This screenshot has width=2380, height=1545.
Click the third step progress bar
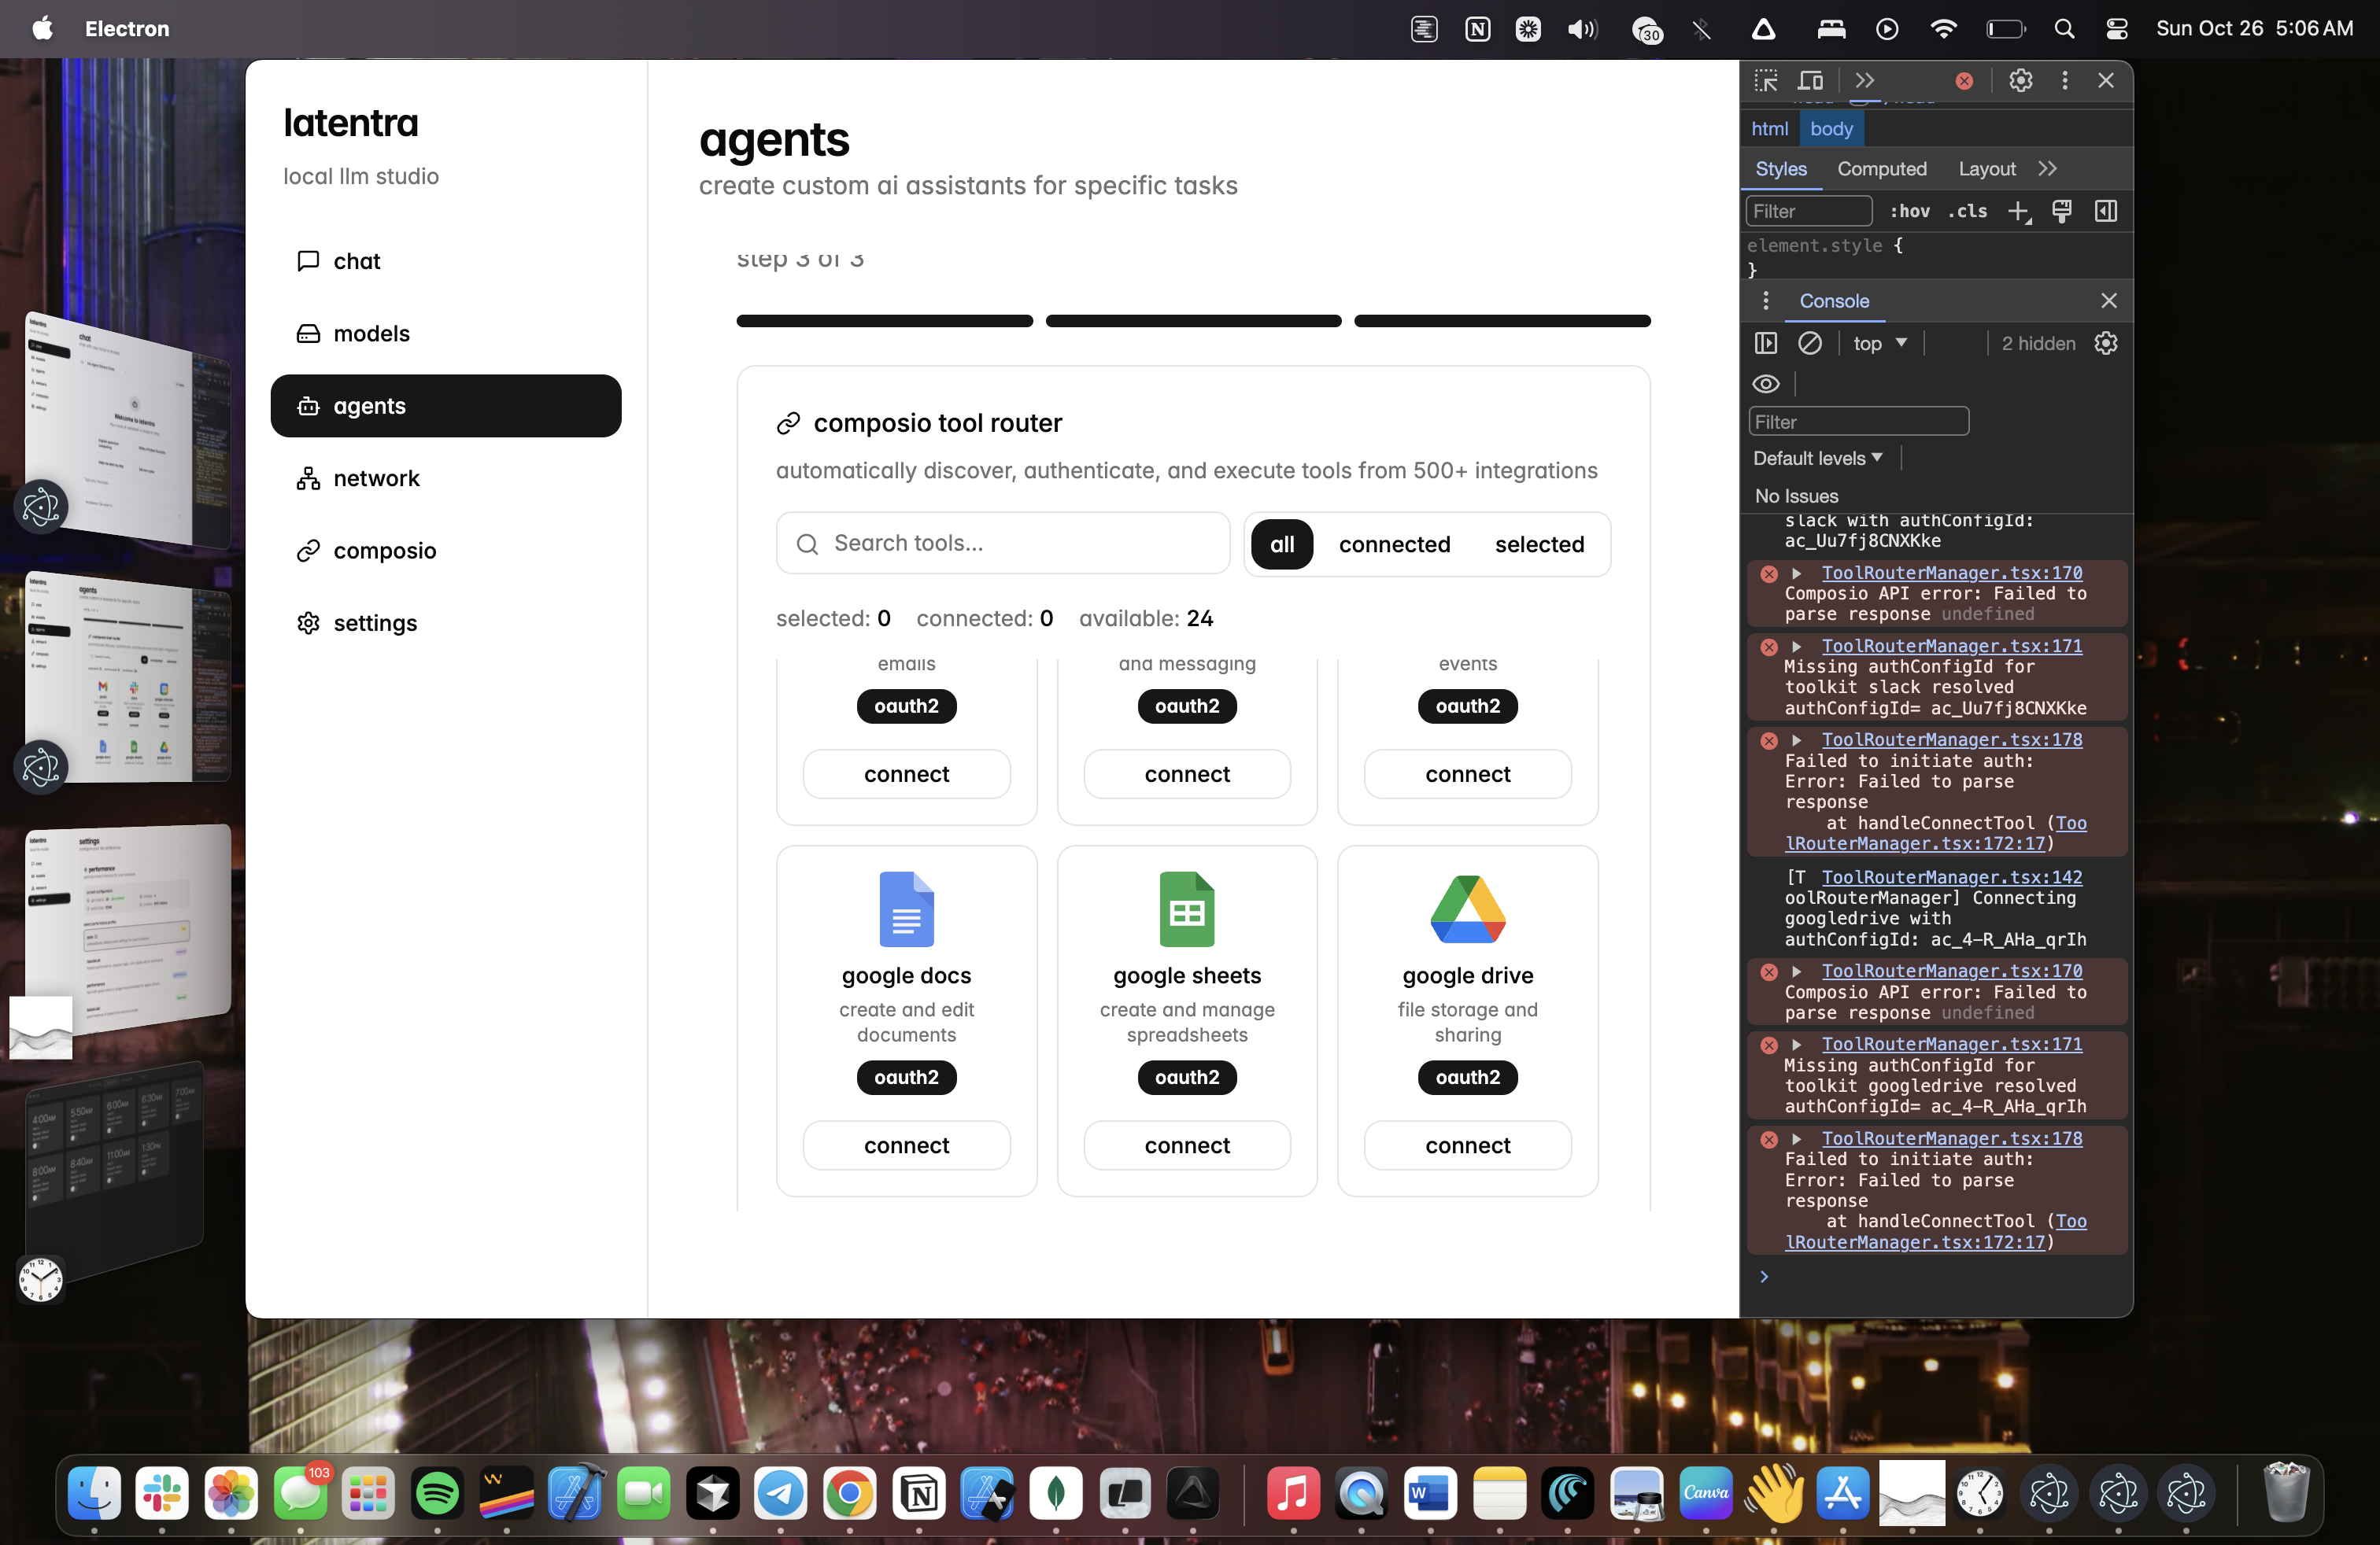1501,321
